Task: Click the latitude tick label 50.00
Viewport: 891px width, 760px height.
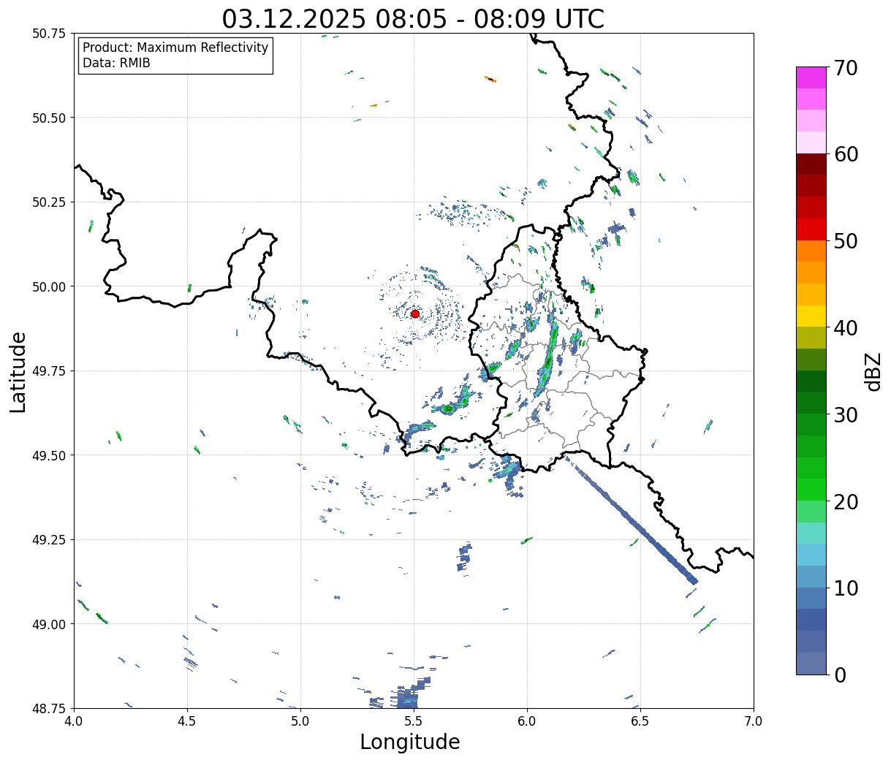Action: point(49,286)
